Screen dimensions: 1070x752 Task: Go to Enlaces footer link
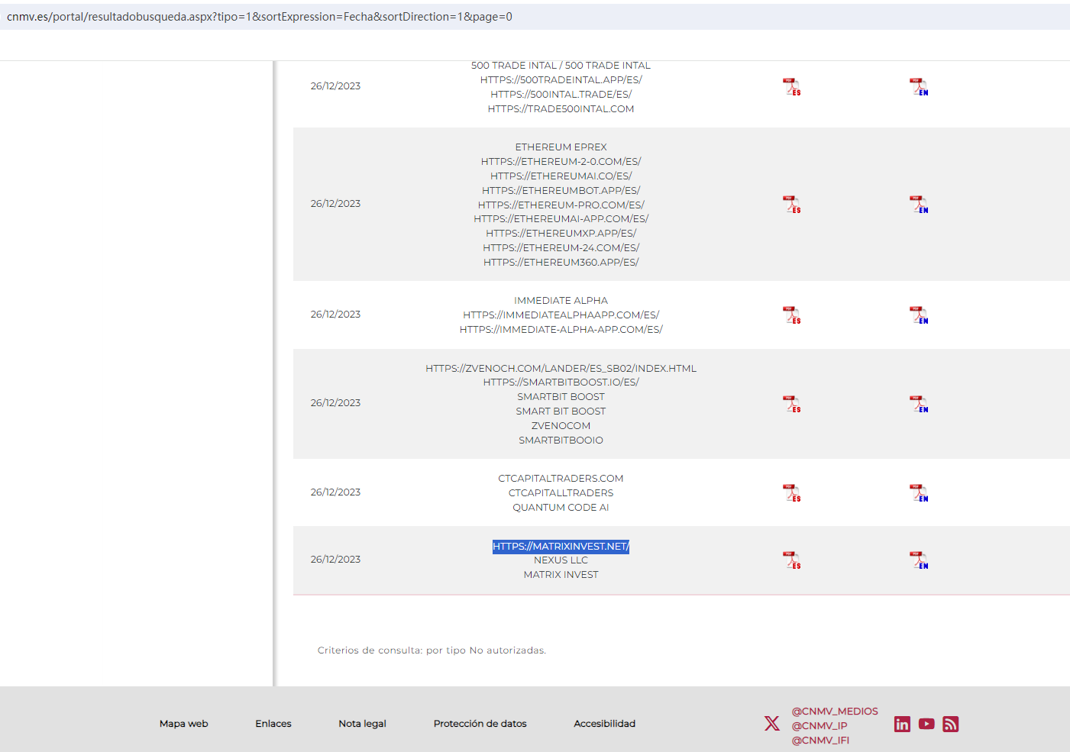coord(273,724)
